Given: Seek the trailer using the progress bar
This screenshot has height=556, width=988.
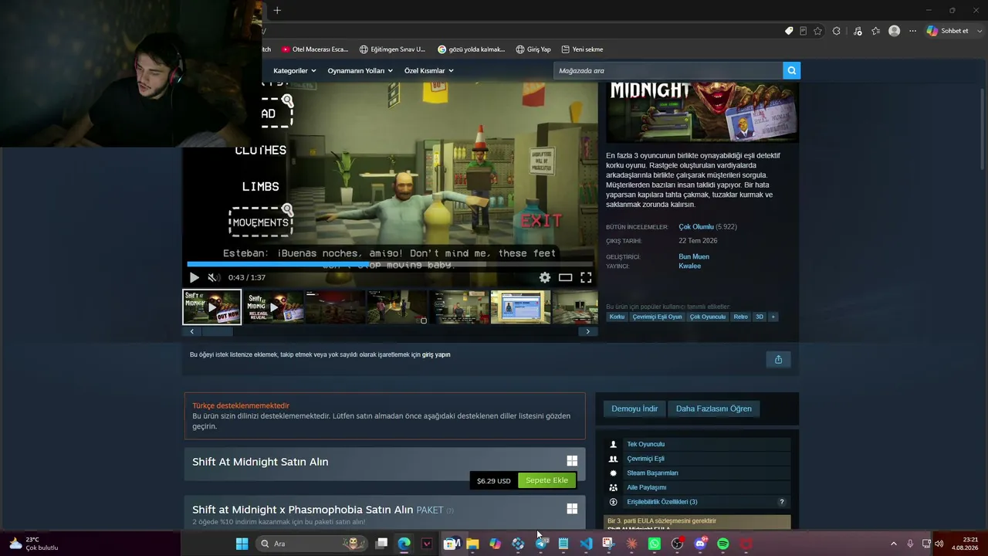Looking at the screenshot, I should 390,263.
